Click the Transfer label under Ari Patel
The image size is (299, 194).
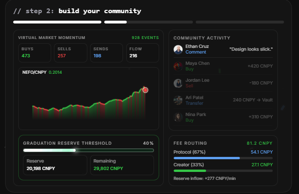194,103
